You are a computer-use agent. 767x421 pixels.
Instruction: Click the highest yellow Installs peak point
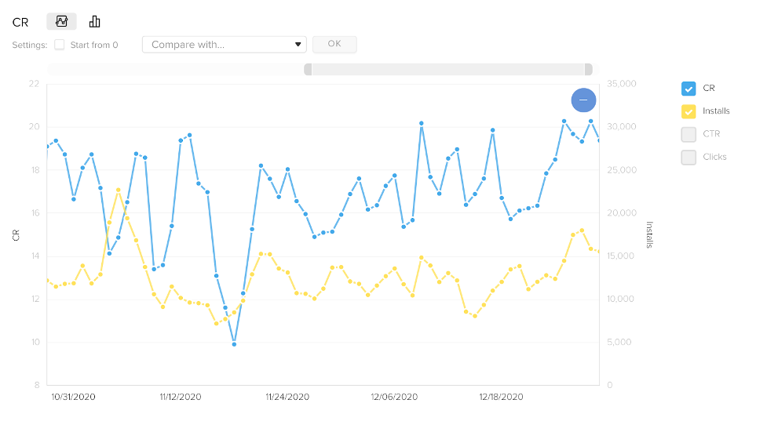(x=119, y=190)
